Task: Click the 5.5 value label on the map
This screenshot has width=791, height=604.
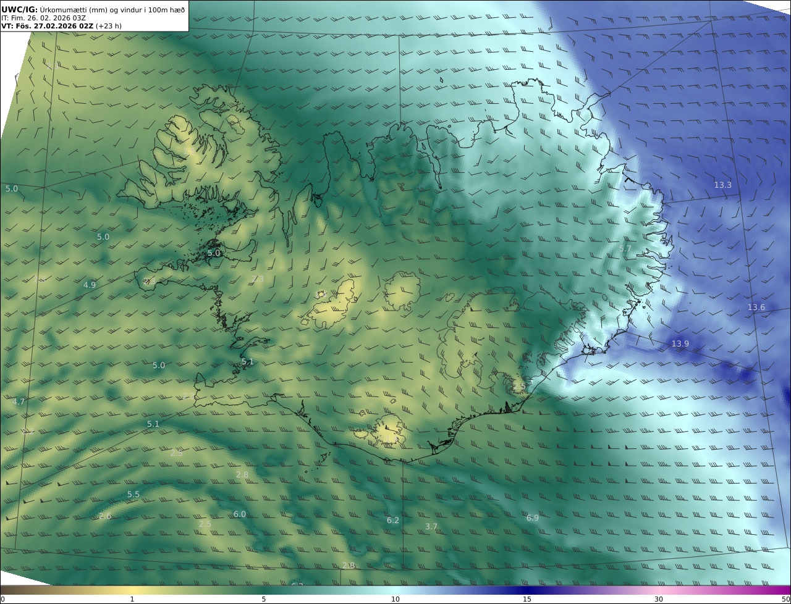Action: (x=133, y=495)
